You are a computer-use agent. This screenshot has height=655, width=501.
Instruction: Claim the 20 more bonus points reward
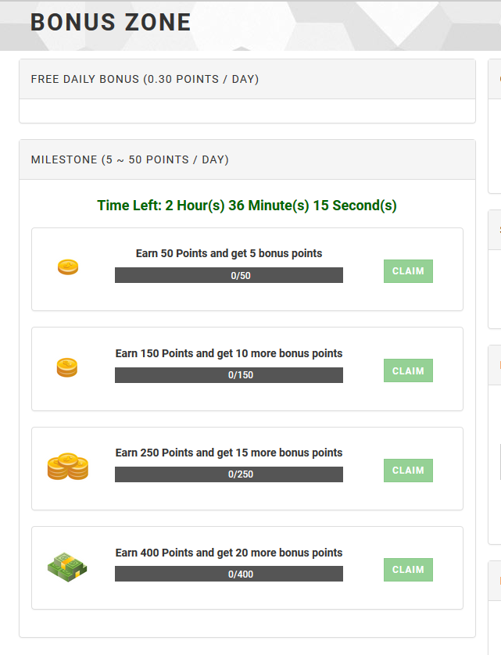coord(408,570)
